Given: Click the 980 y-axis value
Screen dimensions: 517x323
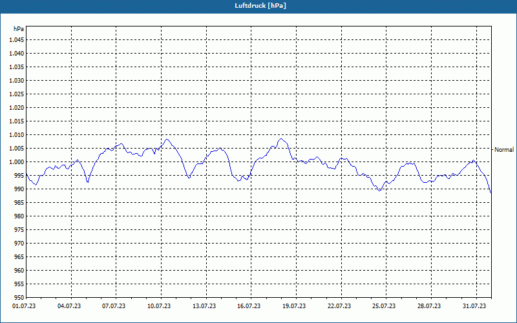Looking at the screenshot, I should pyautogui.click(x=20, y=216).
